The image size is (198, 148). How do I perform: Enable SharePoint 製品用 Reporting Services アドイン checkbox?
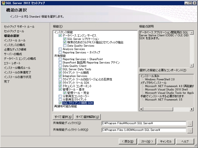60,62
